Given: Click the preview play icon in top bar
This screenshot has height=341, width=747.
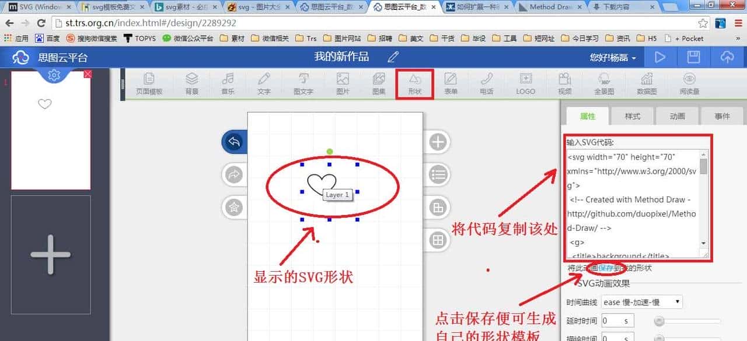Looking at the screenshot, I should [660, 57].
